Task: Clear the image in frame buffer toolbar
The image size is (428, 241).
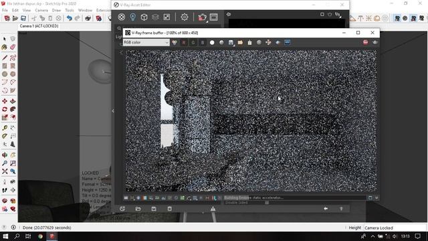Action: click(x=249, y=42)
